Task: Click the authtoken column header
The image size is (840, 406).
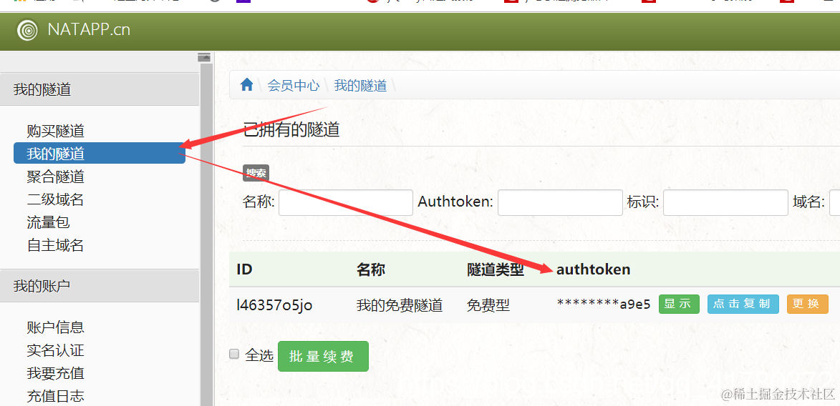Action: (x=593, y=269)
